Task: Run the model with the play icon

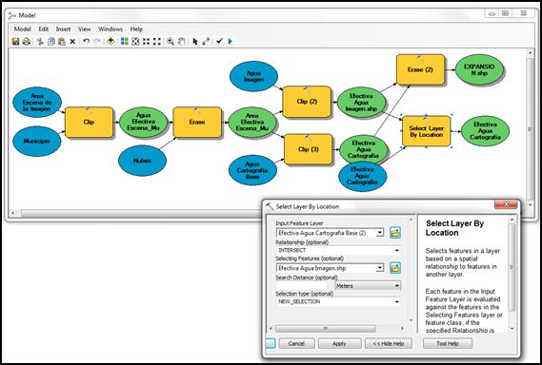Action: coord(231,42)
